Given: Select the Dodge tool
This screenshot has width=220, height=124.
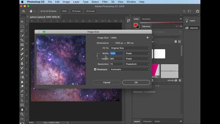Looking at the screenshot, I should (x=22, y=86).
